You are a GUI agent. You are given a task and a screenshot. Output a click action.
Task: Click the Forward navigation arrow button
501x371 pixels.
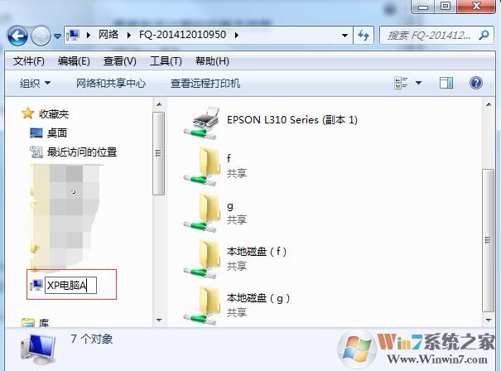[41, 36]
